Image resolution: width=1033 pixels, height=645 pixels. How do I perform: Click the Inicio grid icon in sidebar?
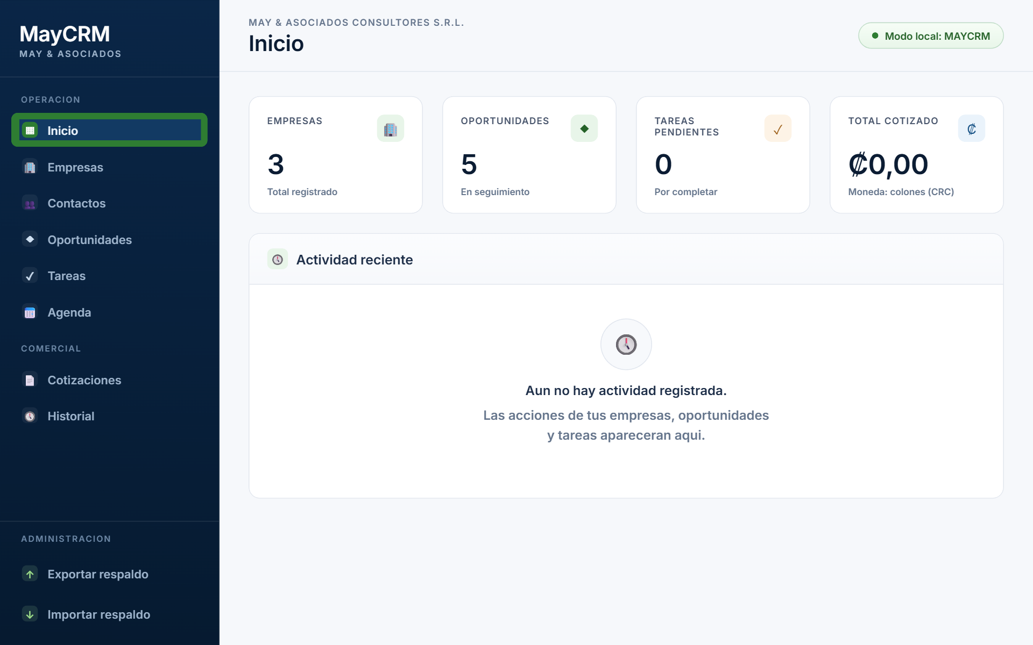point(30,130)
